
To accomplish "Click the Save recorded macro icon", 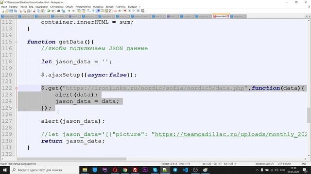I will (142, 11).
